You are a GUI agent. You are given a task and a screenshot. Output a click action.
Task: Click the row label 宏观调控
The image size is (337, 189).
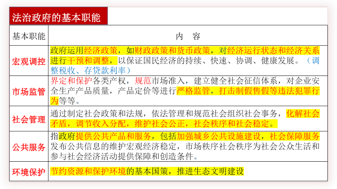tap(29, 61)
